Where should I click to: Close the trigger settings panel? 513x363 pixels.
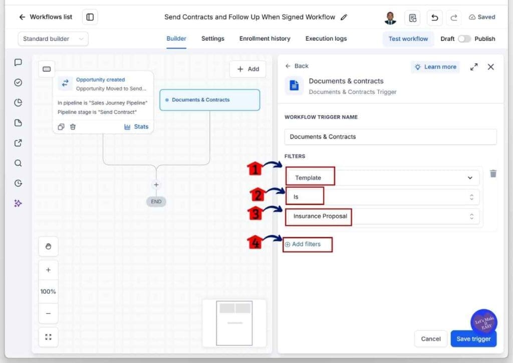point(491,67)
